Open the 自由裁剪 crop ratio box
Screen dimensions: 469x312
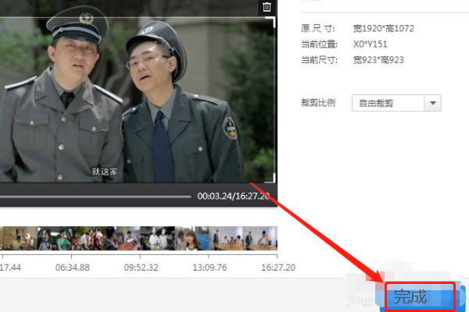[x=396, y=103]
